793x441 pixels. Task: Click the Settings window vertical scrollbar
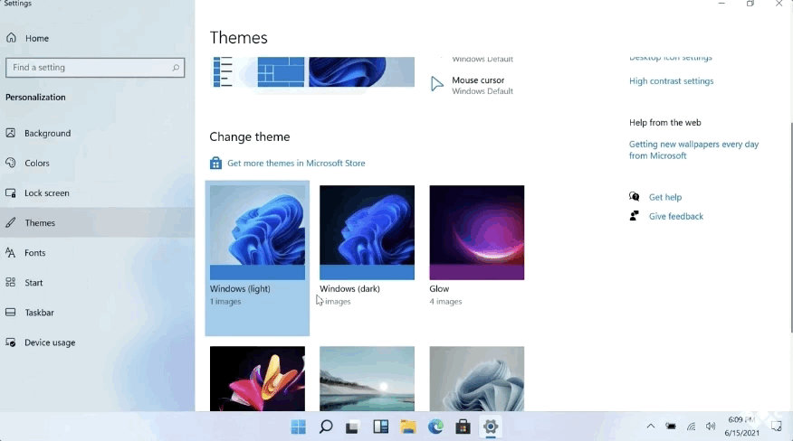click(790, 228)
